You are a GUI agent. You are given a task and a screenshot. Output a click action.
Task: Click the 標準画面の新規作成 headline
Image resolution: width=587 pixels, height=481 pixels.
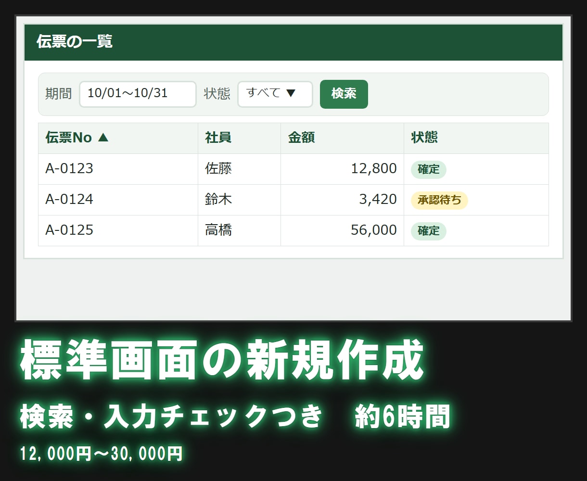point(222,361)
